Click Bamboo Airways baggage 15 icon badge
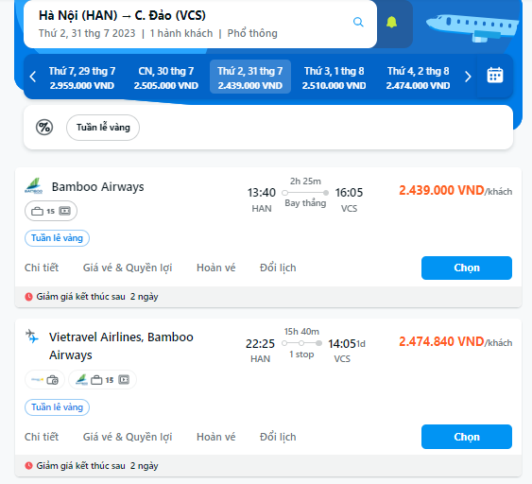Image resolution: width=532 pixels, height=484 pixels. coord(51,211)
